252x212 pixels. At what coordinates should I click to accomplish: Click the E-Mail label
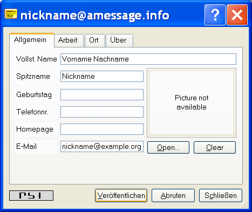(x=26, y=146)
